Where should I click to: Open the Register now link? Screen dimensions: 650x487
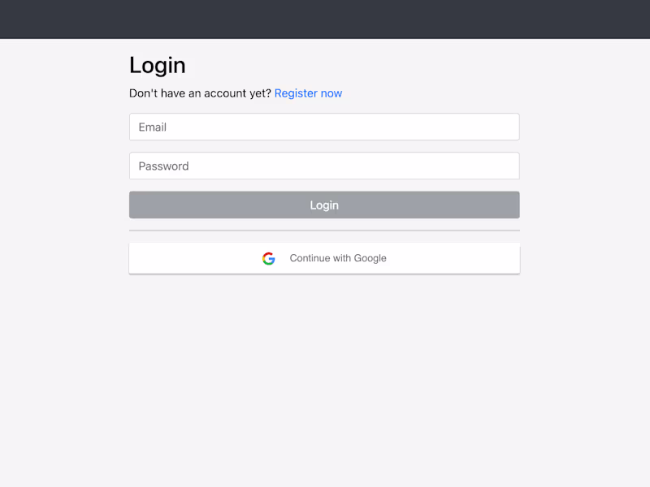(x=308, y=93)
